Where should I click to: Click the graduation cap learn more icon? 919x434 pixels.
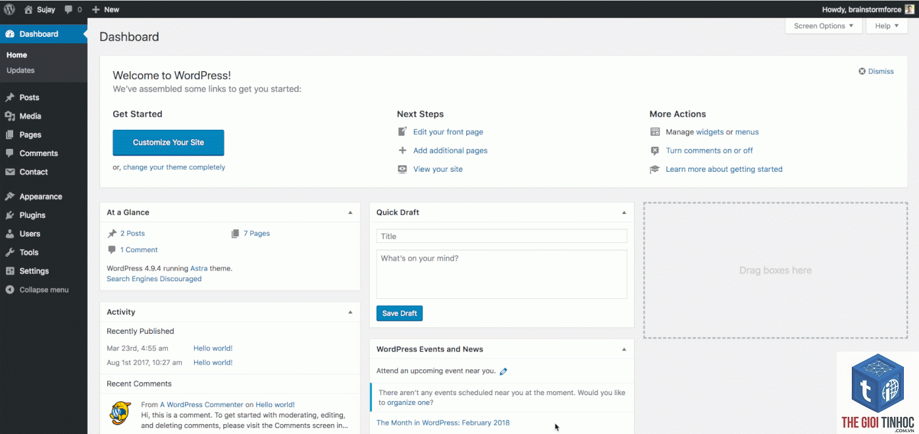pyautogui.click(x=655, y=169)
